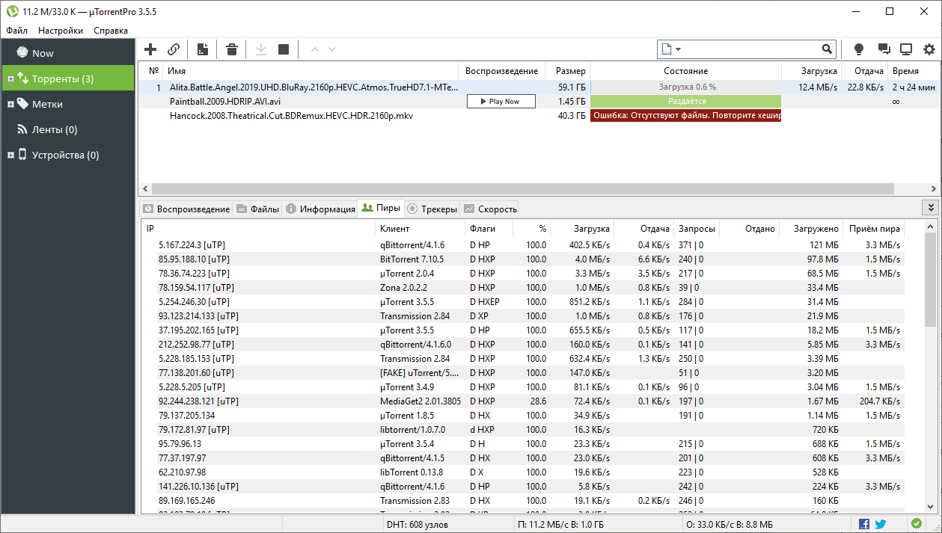Click the Play Now button

point(501,101)
